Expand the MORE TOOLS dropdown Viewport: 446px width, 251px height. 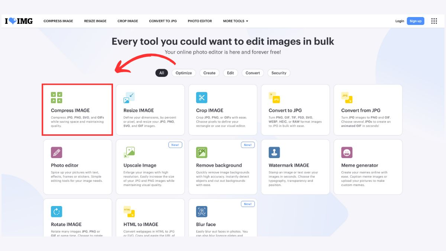click(x=236, y=21)
